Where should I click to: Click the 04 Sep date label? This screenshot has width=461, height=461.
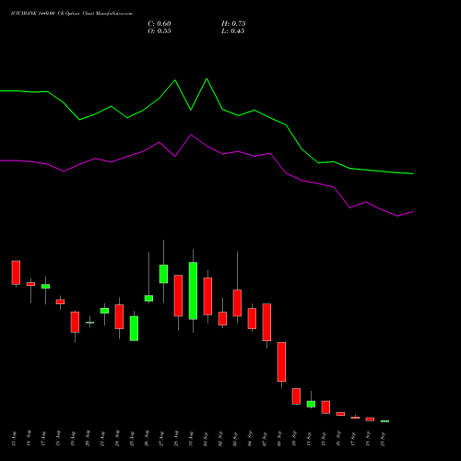click(x=251, y=439)
